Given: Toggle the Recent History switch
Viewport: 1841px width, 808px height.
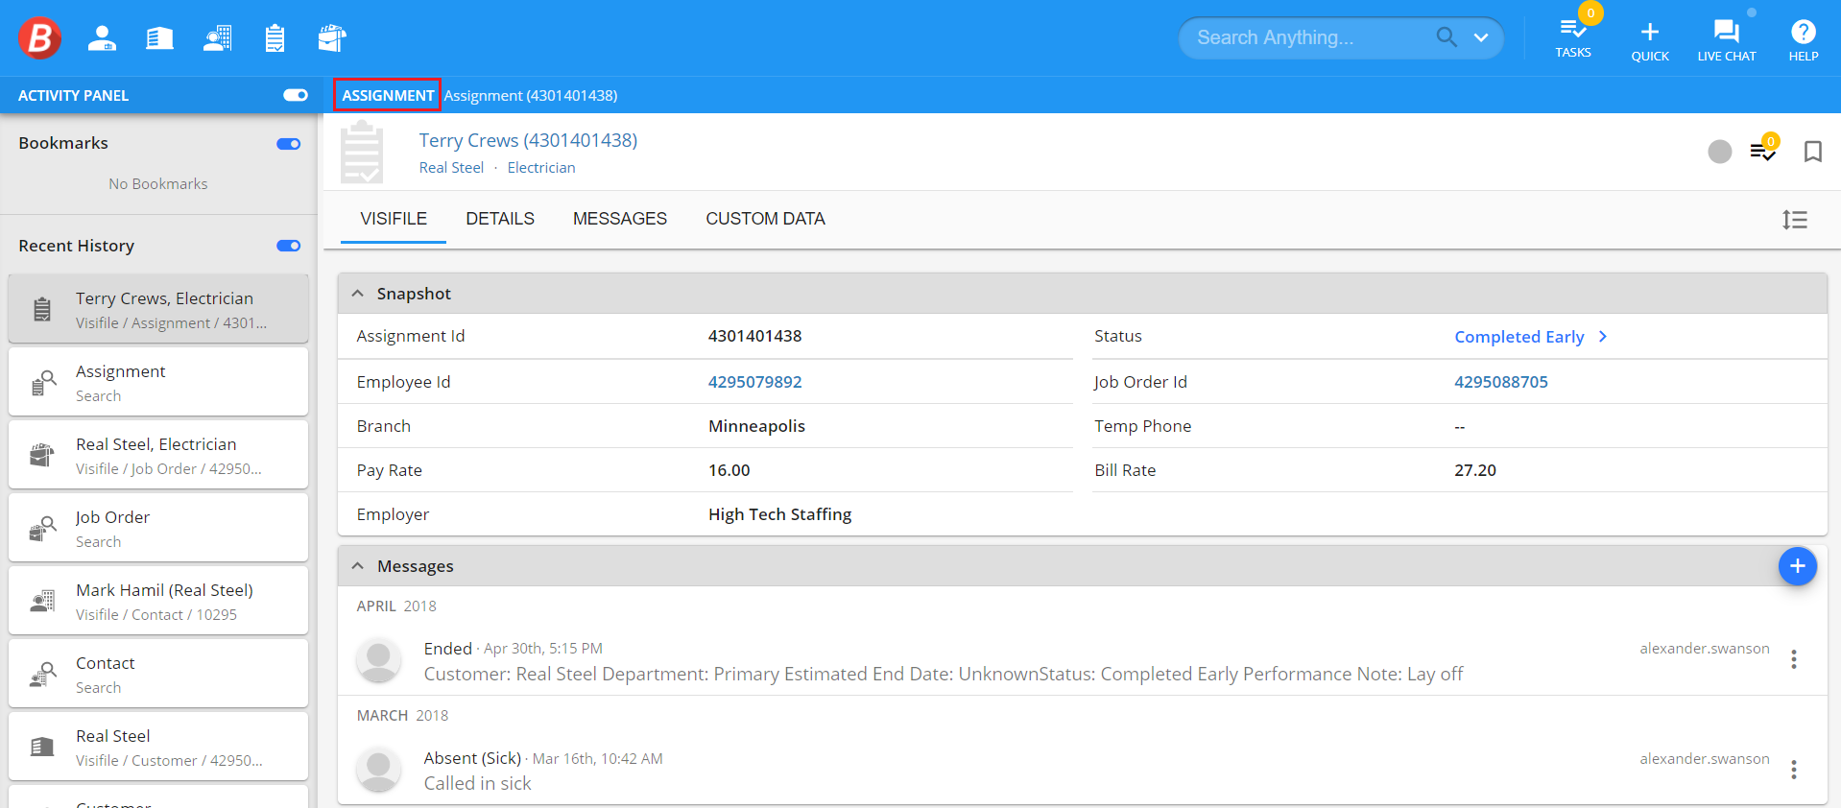Looking at the screenshot, I should 289,246.
